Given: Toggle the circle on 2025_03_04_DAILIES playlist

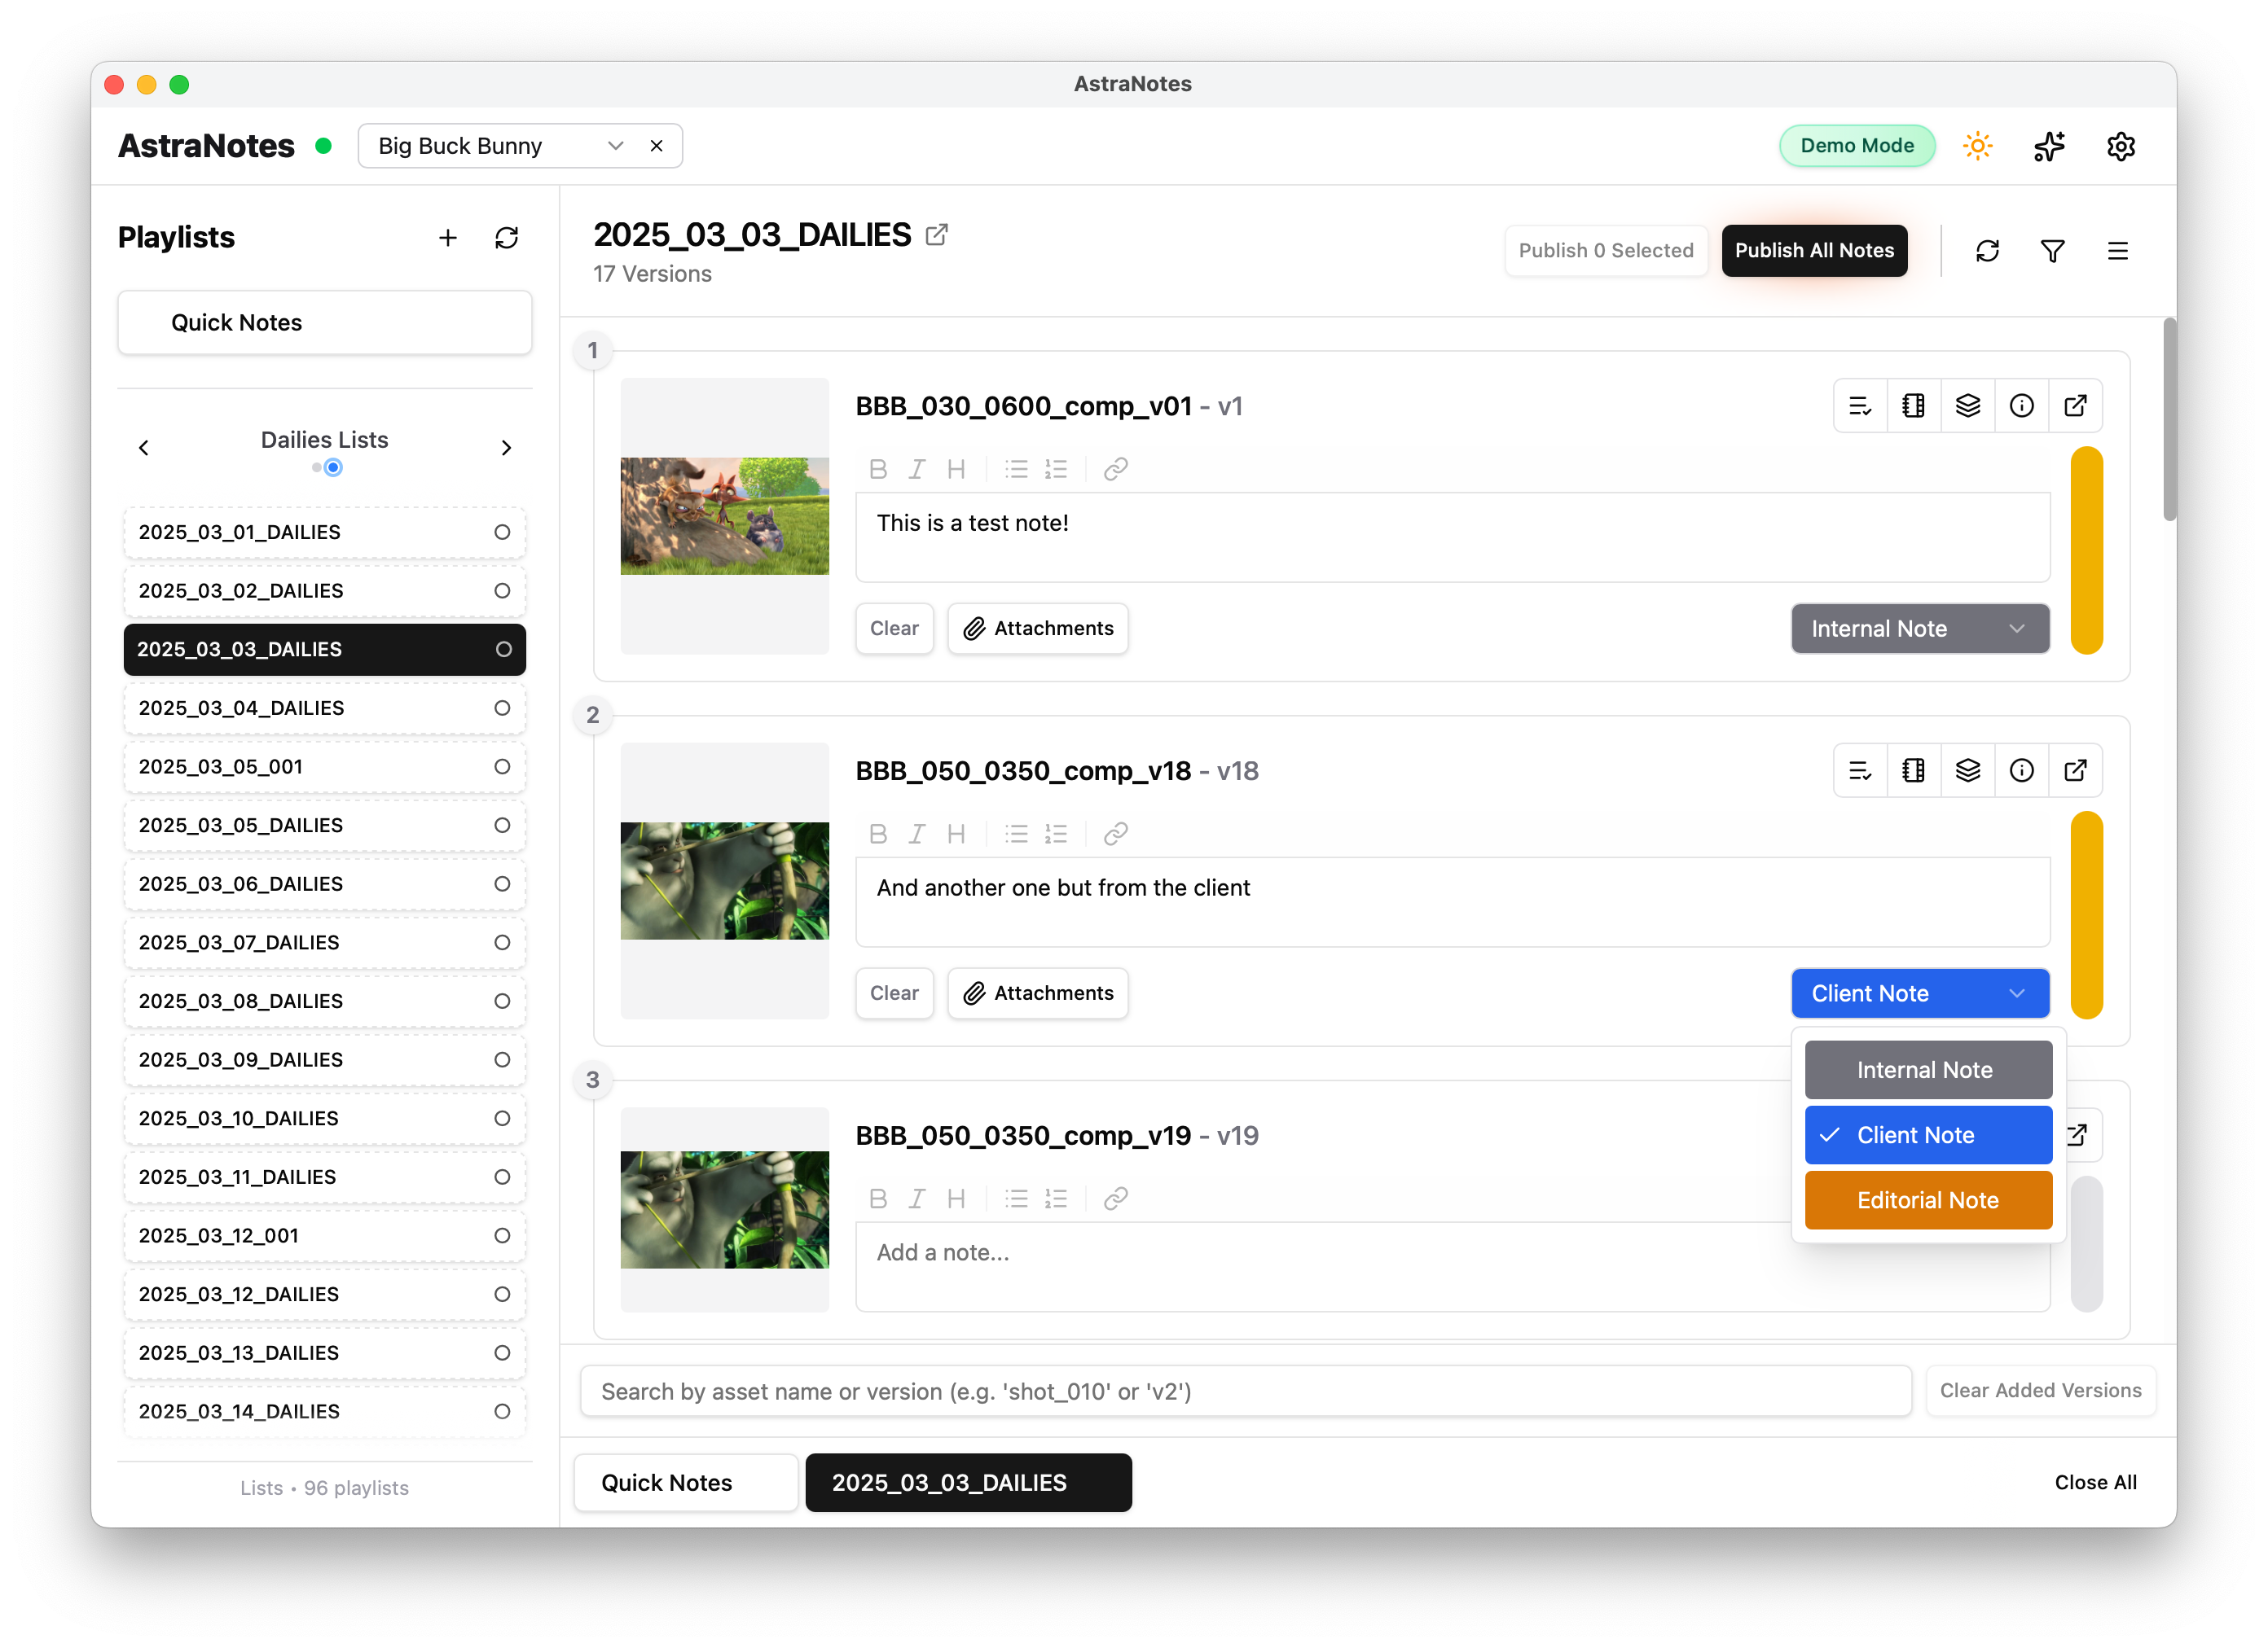Looking at the screenshot, I should click(x=502, y=708).
